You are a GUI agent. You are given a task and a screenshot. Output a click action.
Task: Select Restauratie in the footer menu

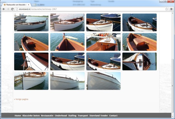pos(47,116)
